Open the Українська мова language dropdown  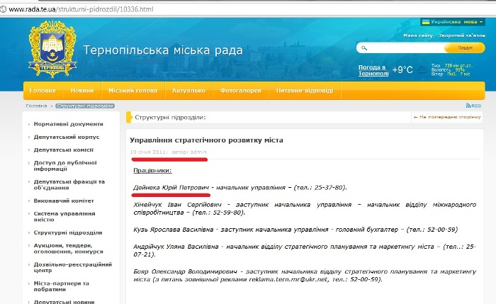[x=453, y=22]
